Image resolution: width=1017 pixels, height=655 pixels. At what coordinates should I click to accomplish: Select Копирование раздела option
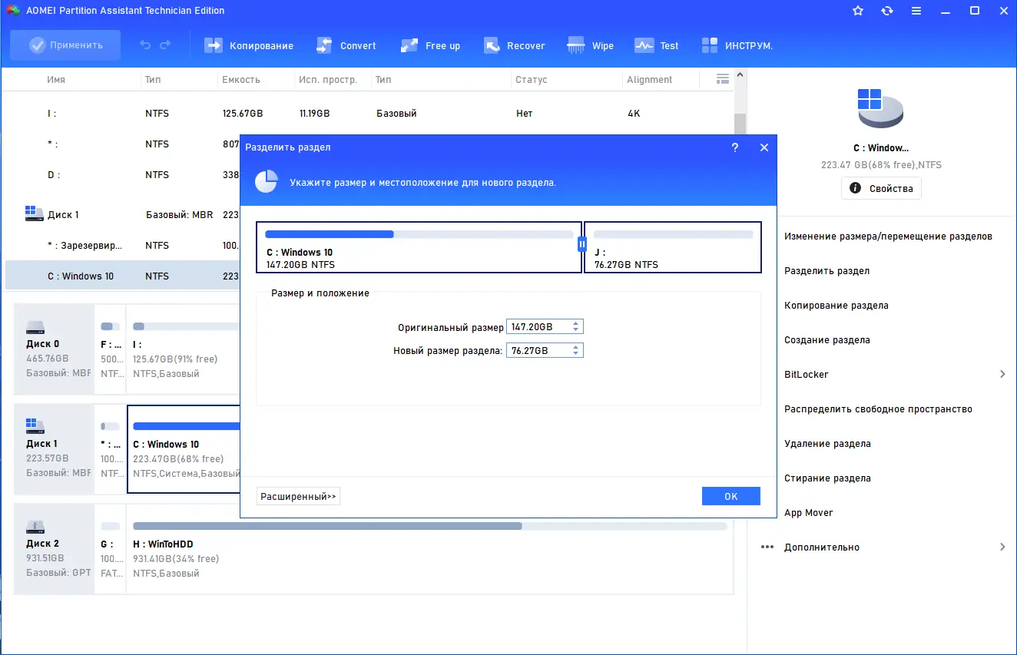tap(836, 306)
